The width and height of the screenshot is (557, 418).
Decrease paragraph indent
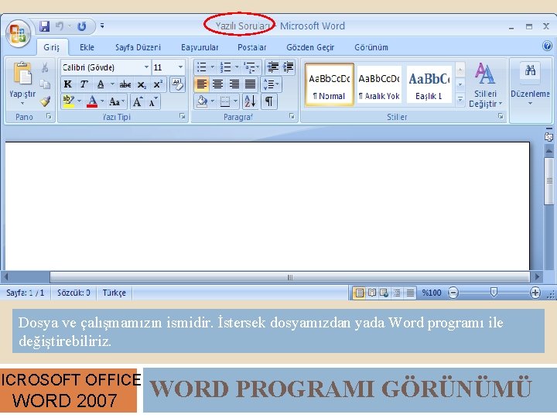point(273,67)
